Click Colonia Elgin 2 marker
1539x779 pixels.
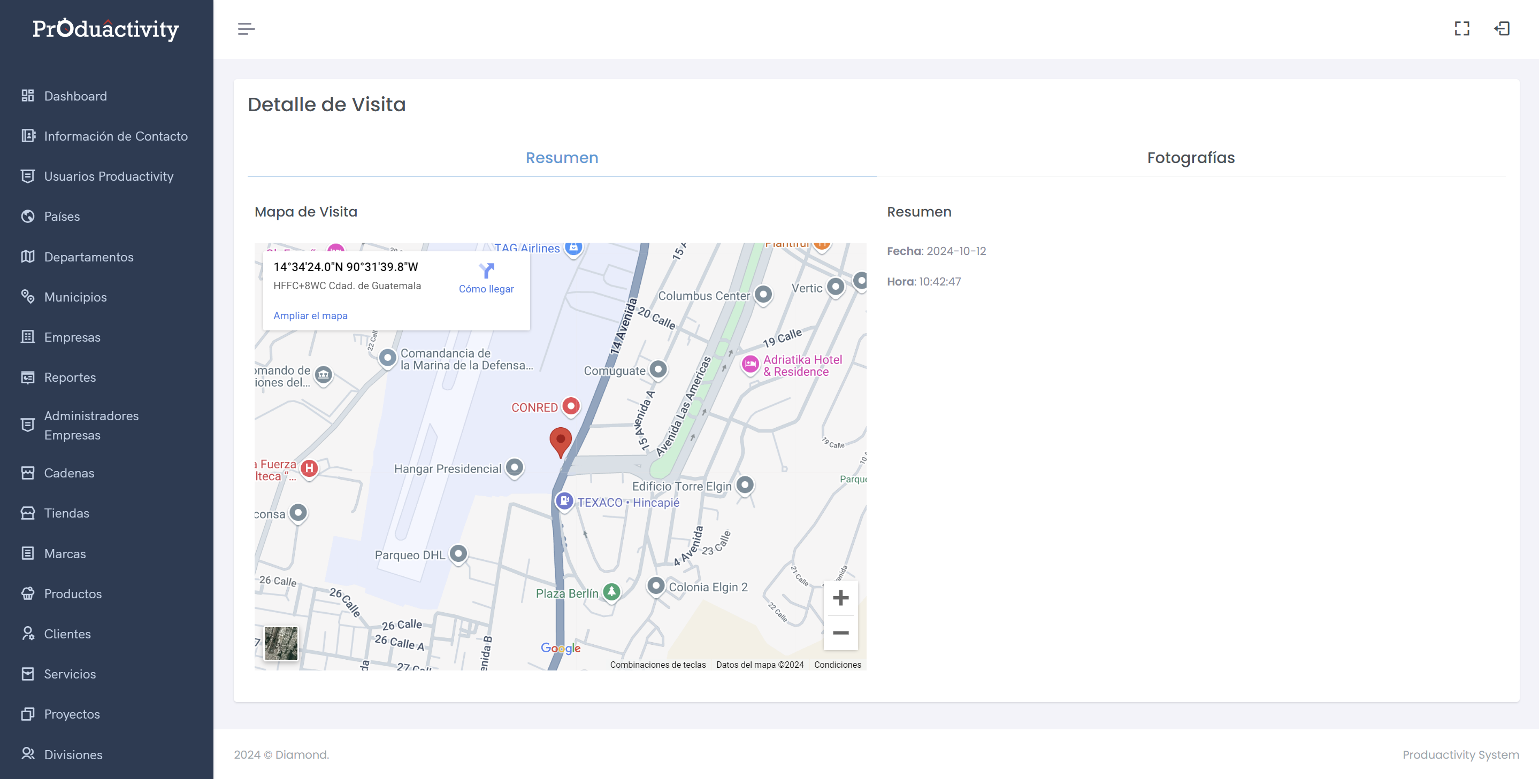tap(656, 585)
